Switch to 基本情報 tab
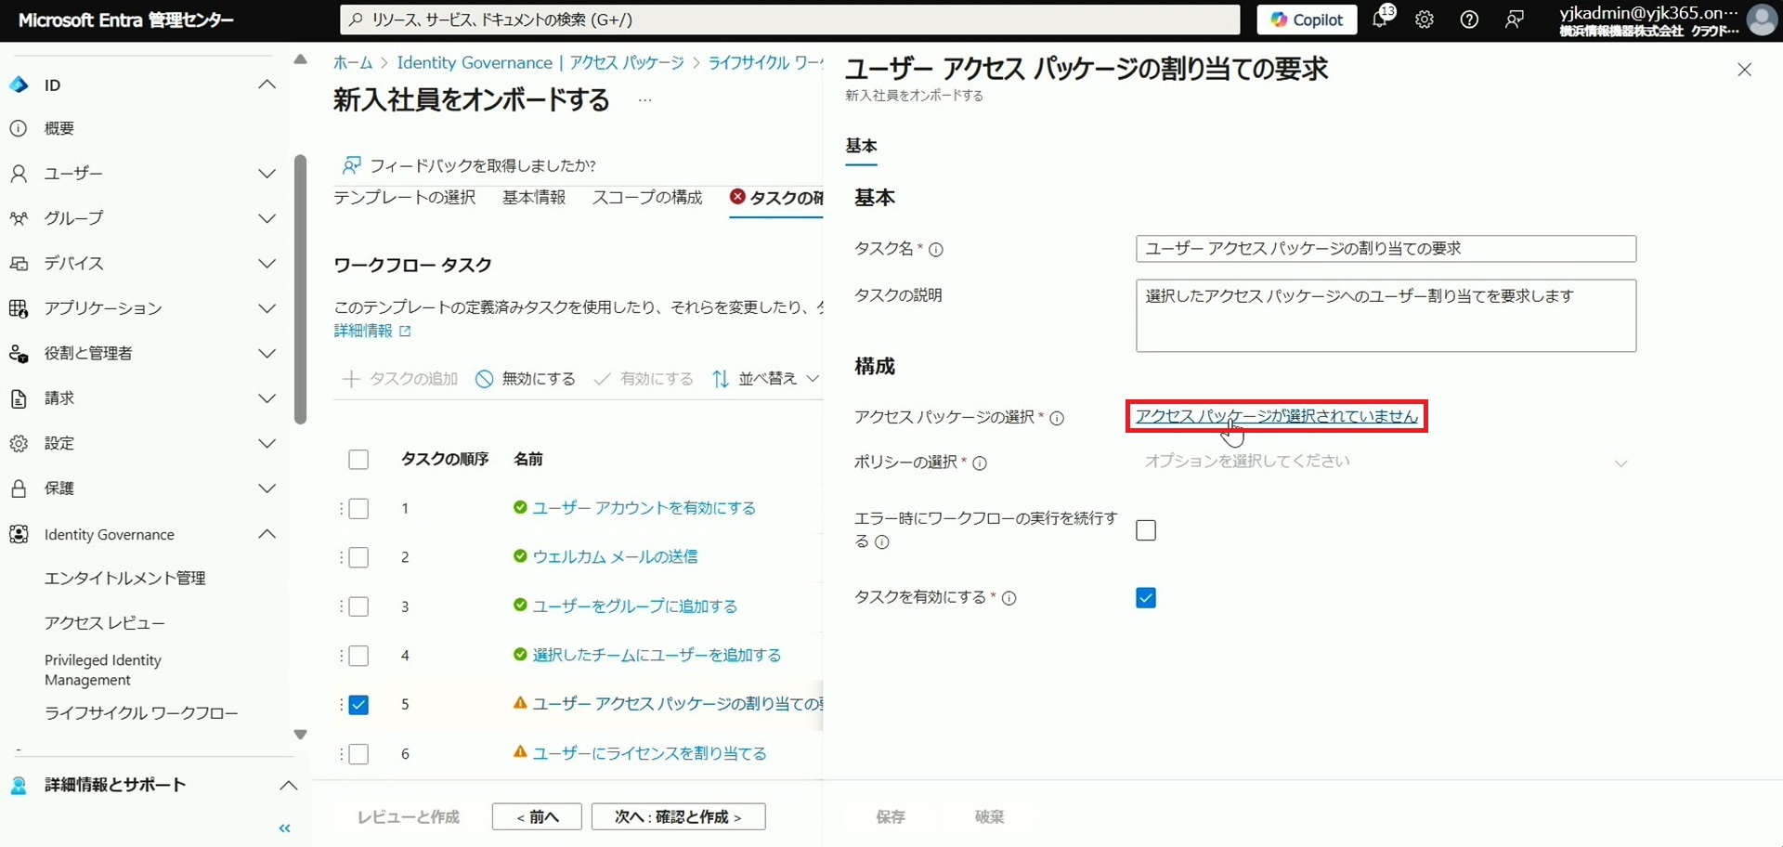 pyautogui.click(x=534, y=198)
